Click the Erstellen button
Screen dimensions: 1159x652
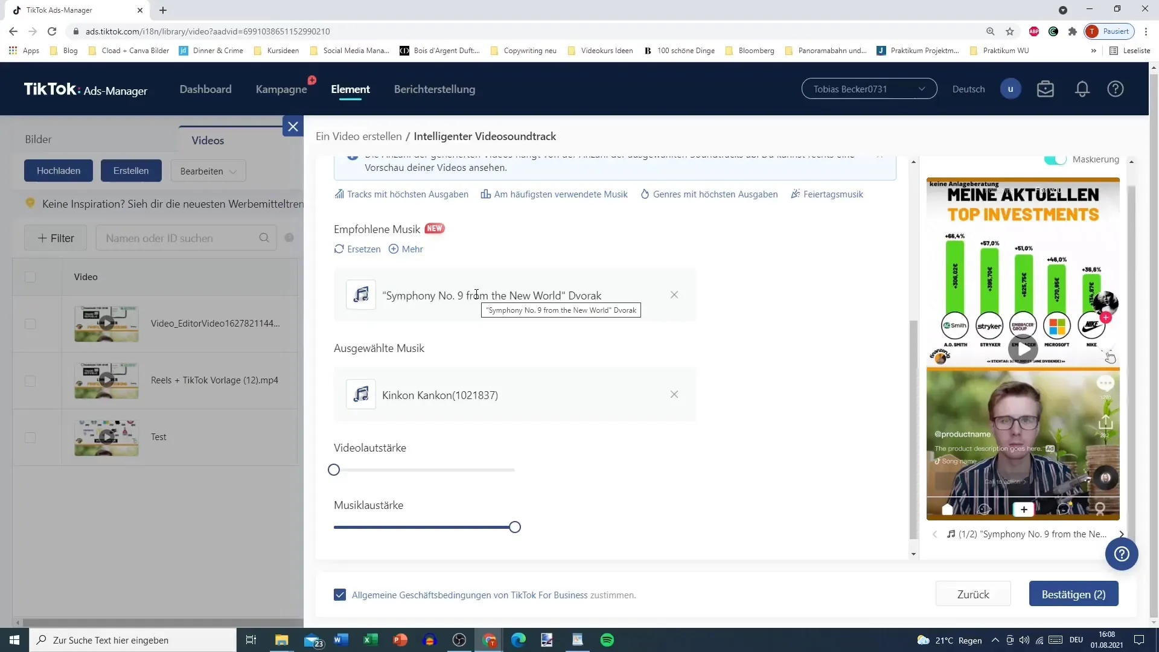[x=131, y=171]
